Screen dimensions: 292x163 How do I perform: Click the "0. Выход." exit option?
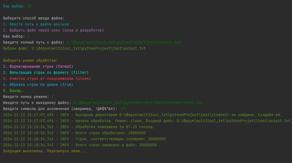[x=13, y=91]
